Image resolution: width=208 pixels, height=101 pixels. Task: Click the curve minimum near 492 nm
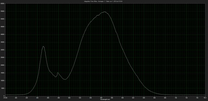pos(65,79)
